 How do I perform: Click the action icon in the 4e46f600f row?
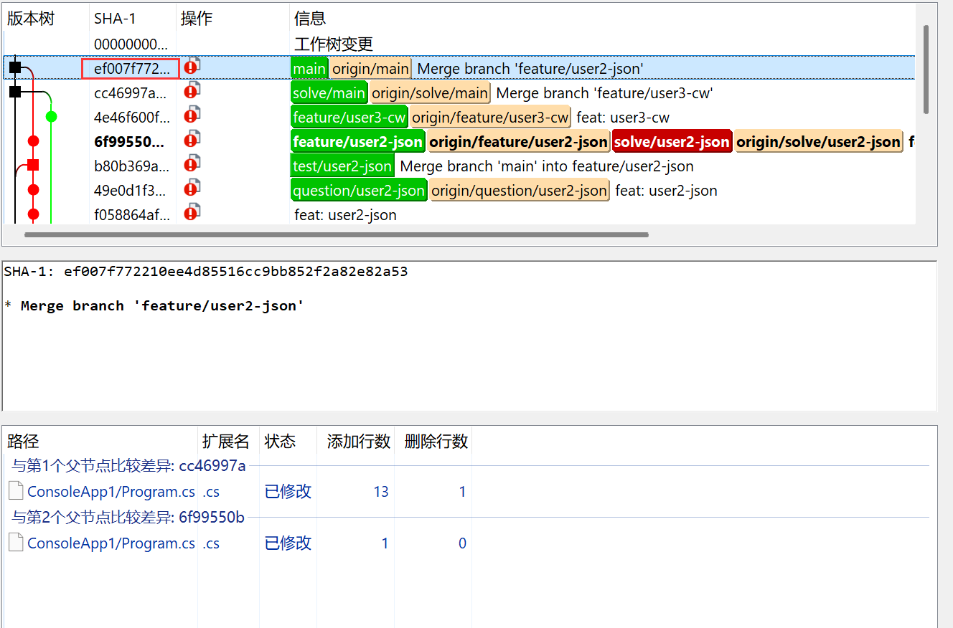pyautogui.click(x=192, y=115)
